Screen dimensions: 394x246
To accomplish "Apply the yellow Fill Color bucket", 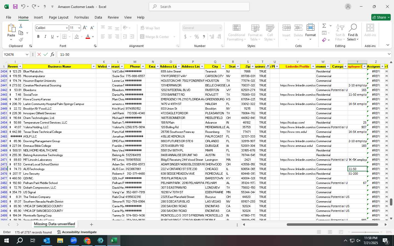I will (77, 37).
